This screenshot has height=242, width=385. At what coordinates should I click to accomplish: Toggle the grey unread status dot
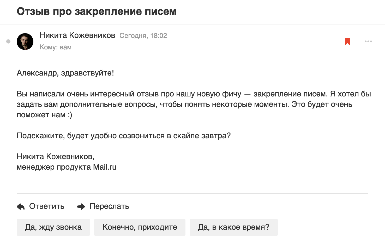[x=8, y=41]
